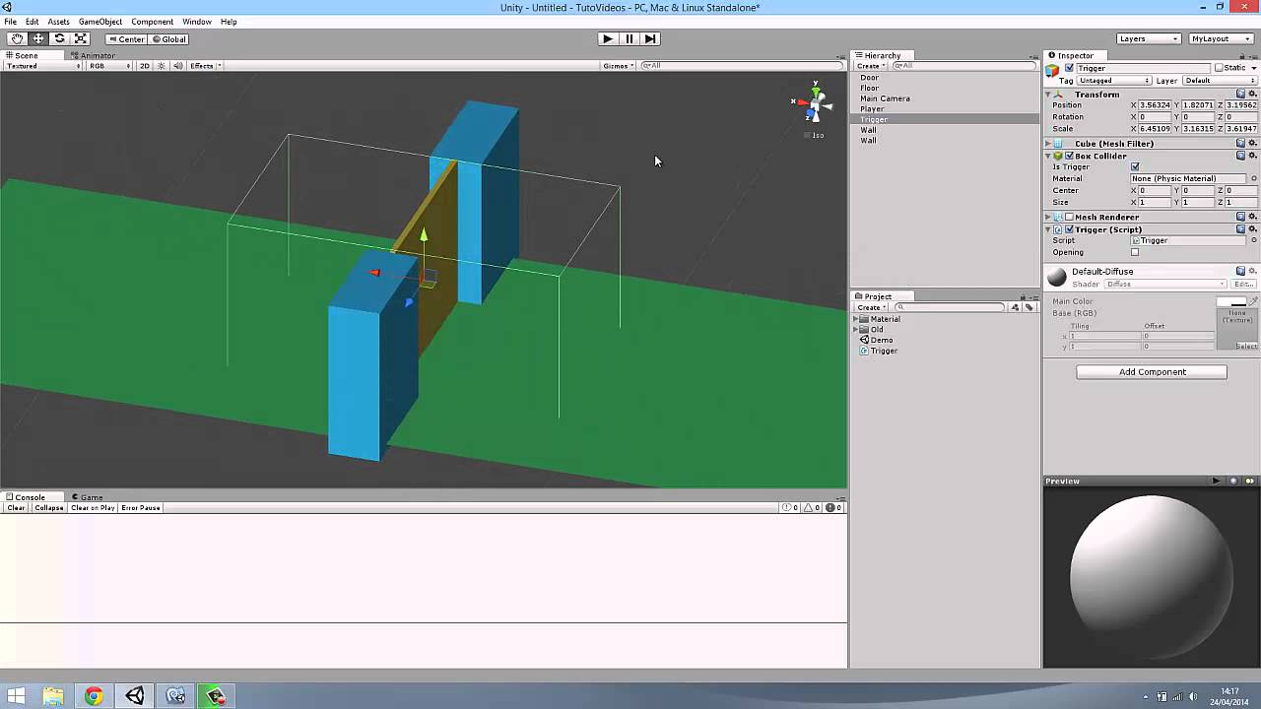The height and width of the screenshot is (709, 1261).
Task: Start Play mode
Action: coord(607,38)
